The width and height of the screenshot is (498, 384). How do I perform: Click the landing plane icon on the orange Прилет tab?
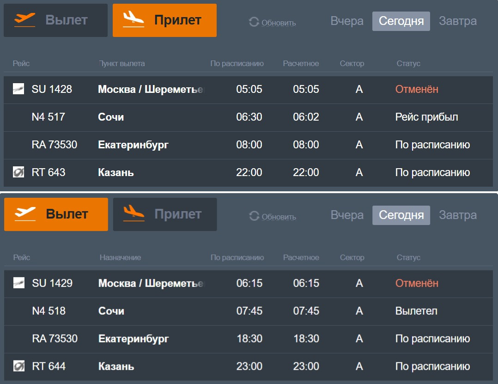pyautogui.click(x=133, y=20)
